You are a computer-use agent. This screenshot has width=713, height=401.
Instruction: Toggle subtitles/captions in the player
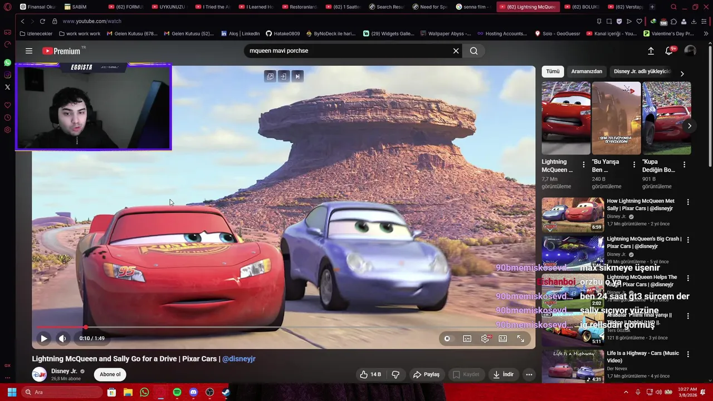(x=467, y=338)
